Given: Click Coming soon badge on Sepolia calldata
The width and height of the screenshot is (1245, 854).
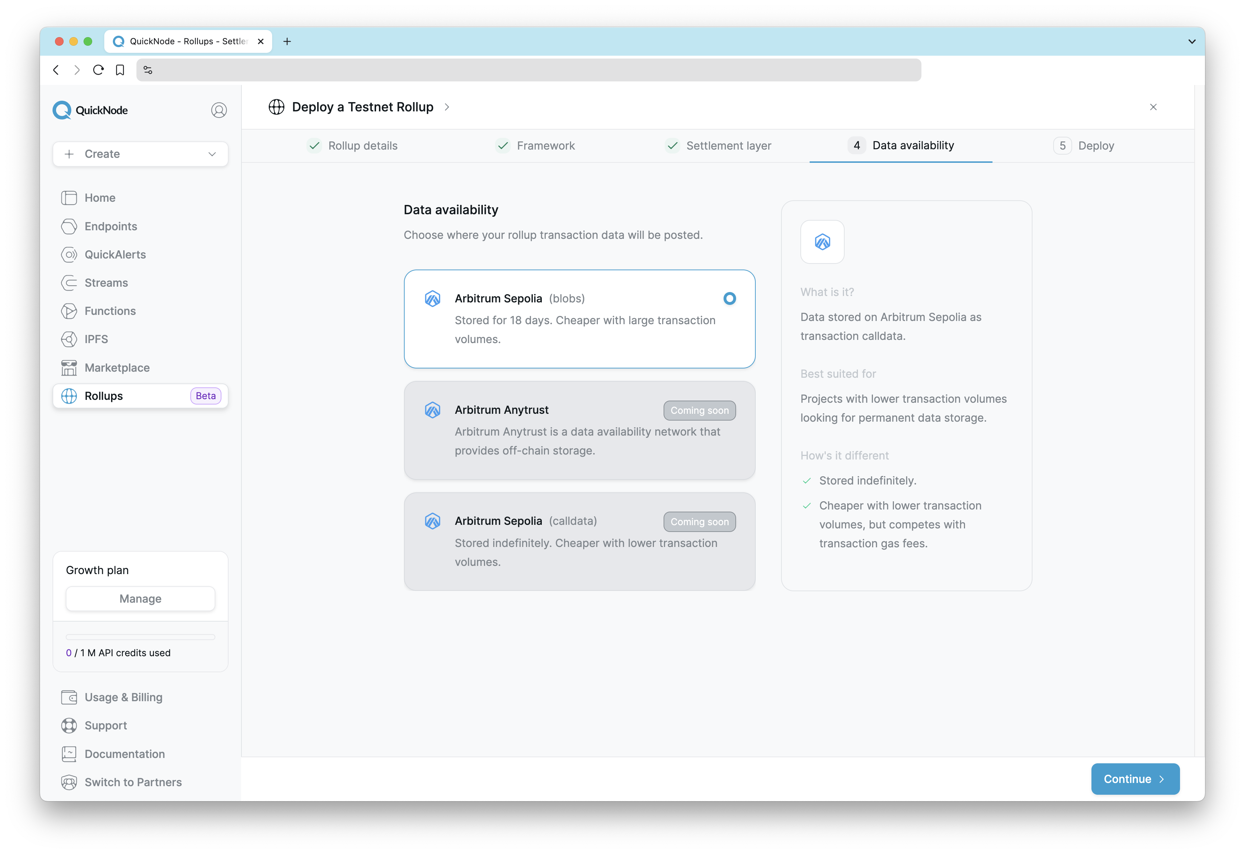Looking at the screenshot, I should pyautogui.click(x=700, y=522).
